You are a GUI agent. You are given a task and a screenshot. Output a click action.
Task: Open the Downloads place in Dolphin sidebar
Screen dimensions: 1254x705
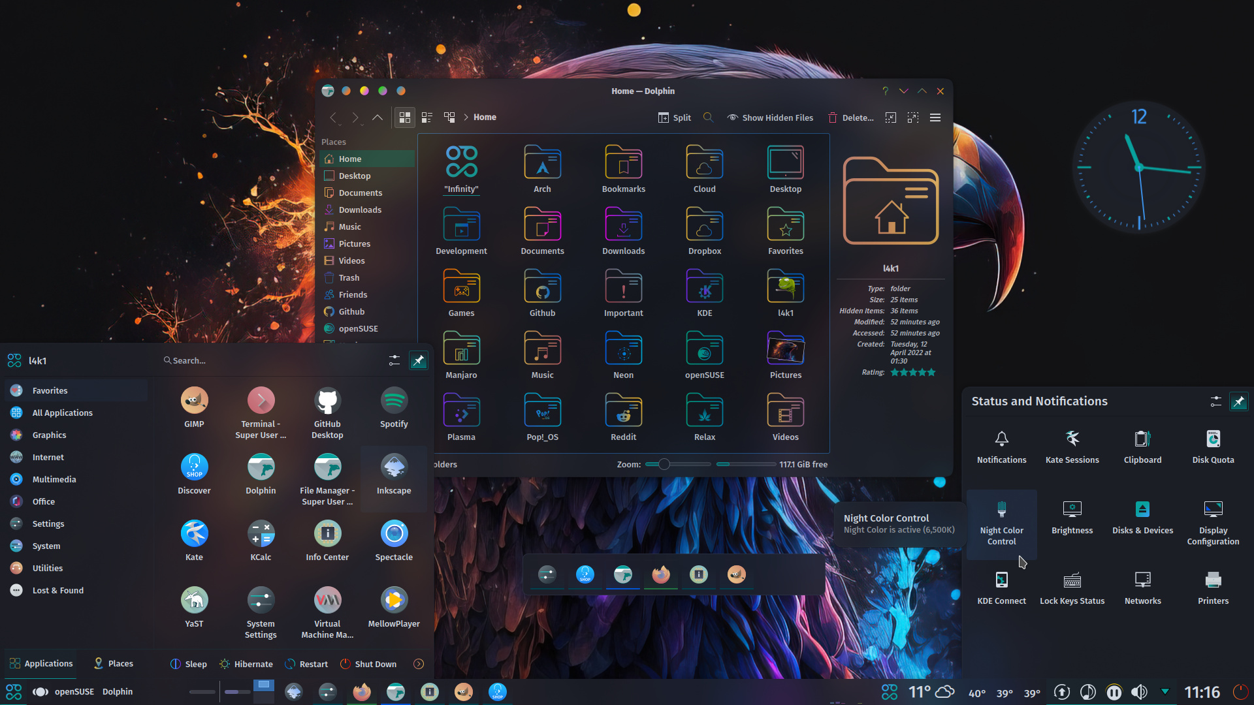pyautogui.click(x=360, y=210)
